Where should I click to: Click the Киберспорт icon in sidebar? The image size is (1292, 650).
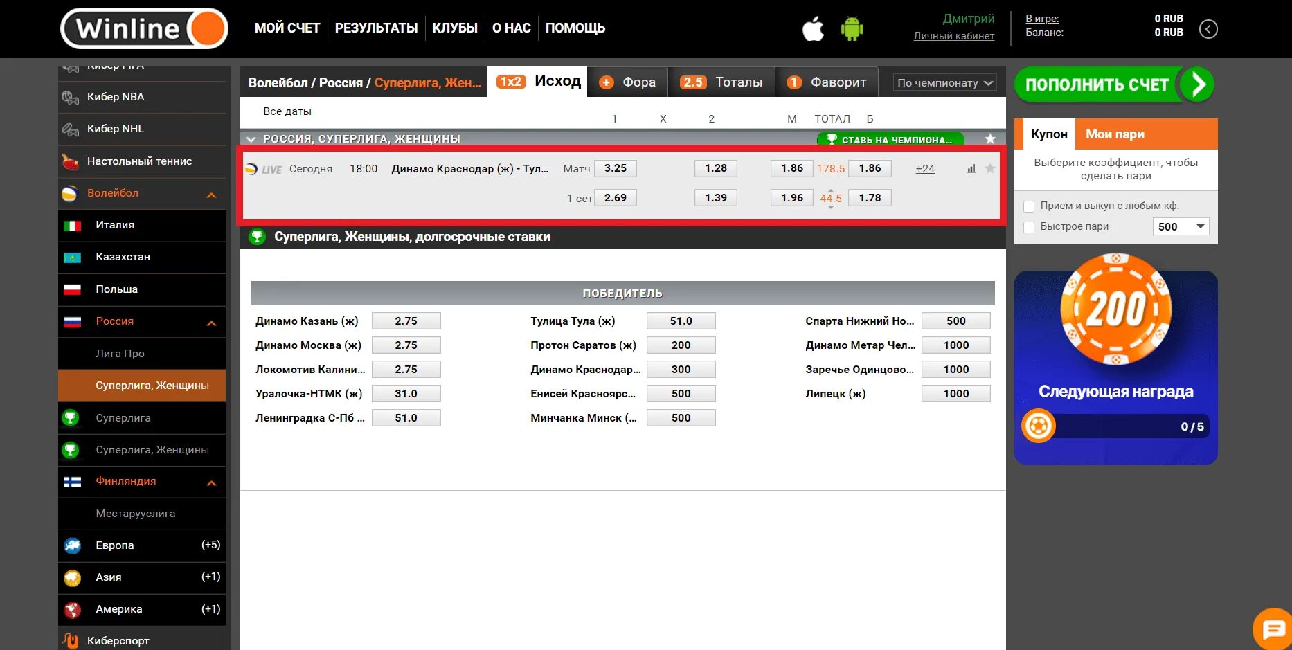pyautogui.click(x=70, y=641)
